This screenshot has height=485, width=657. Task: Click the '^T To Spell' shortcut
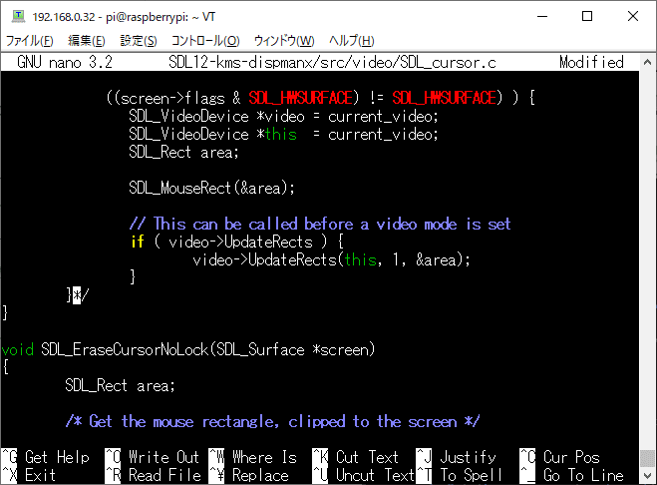coord(460,475)
